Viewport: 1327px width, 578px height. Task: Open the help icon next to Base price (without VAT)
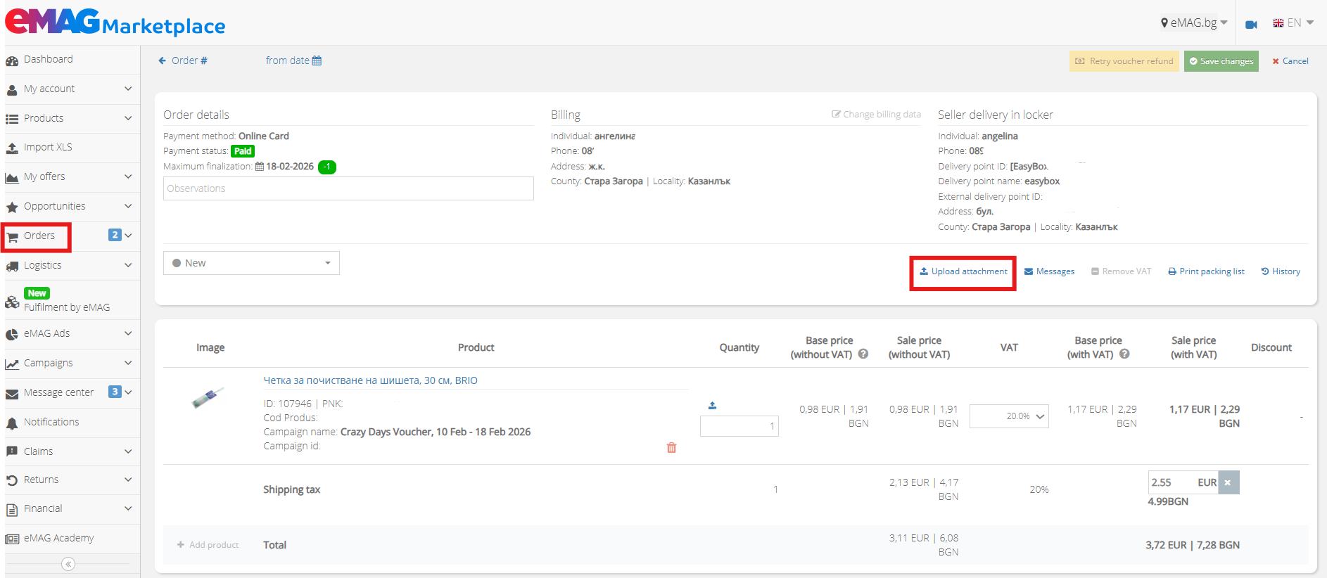tap(863, 354)
